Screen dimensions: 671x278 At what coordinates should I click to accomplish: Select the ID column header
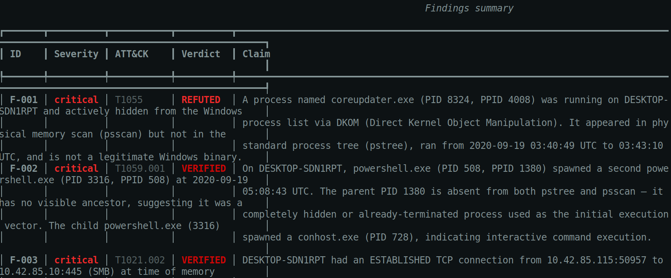(x=15, y=54)
